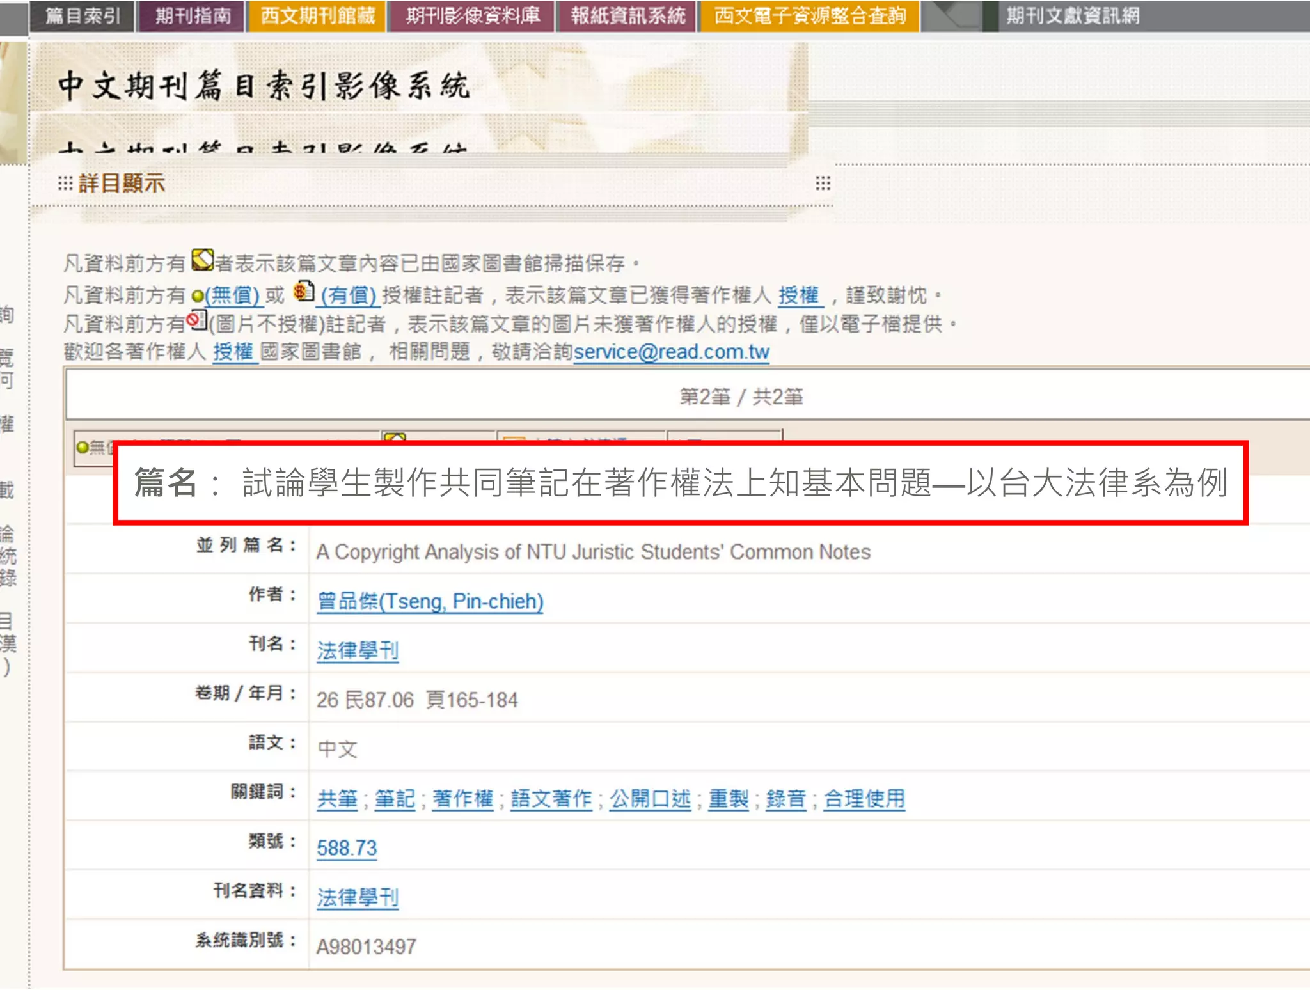1310x990 pixels.
Task: Open the 篇目索引 tab
Action: (82, 15)
